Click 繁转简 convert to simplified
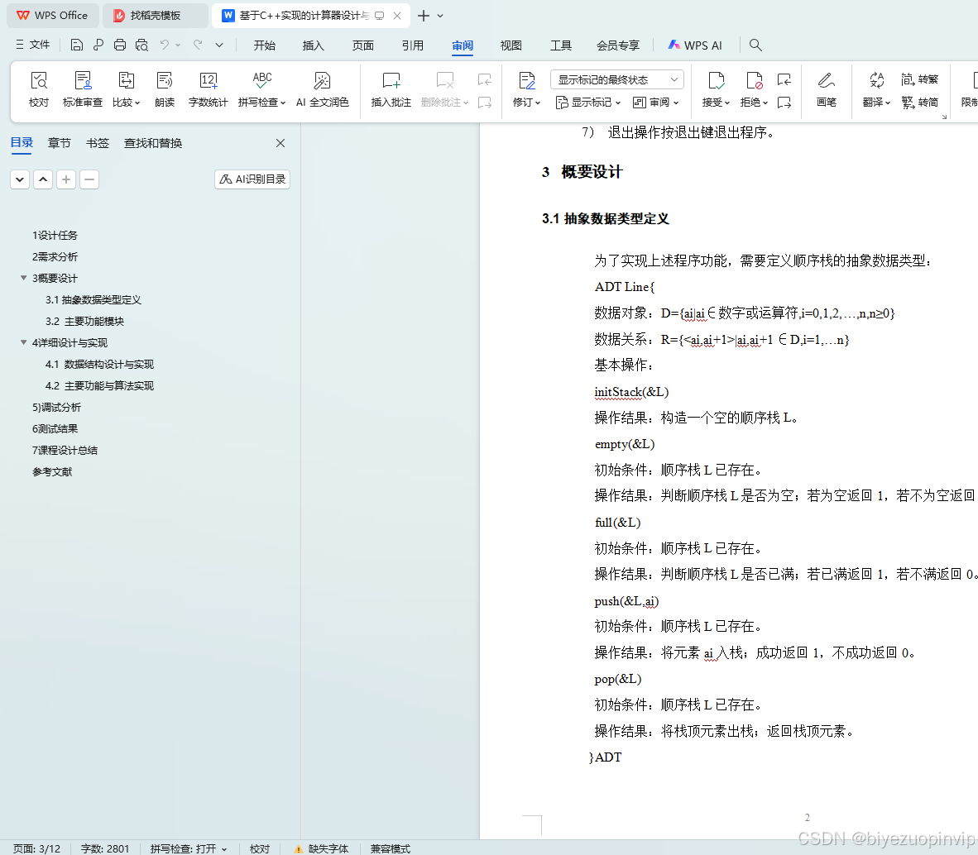Screen dimensions: 978x855 coord(920,103)
